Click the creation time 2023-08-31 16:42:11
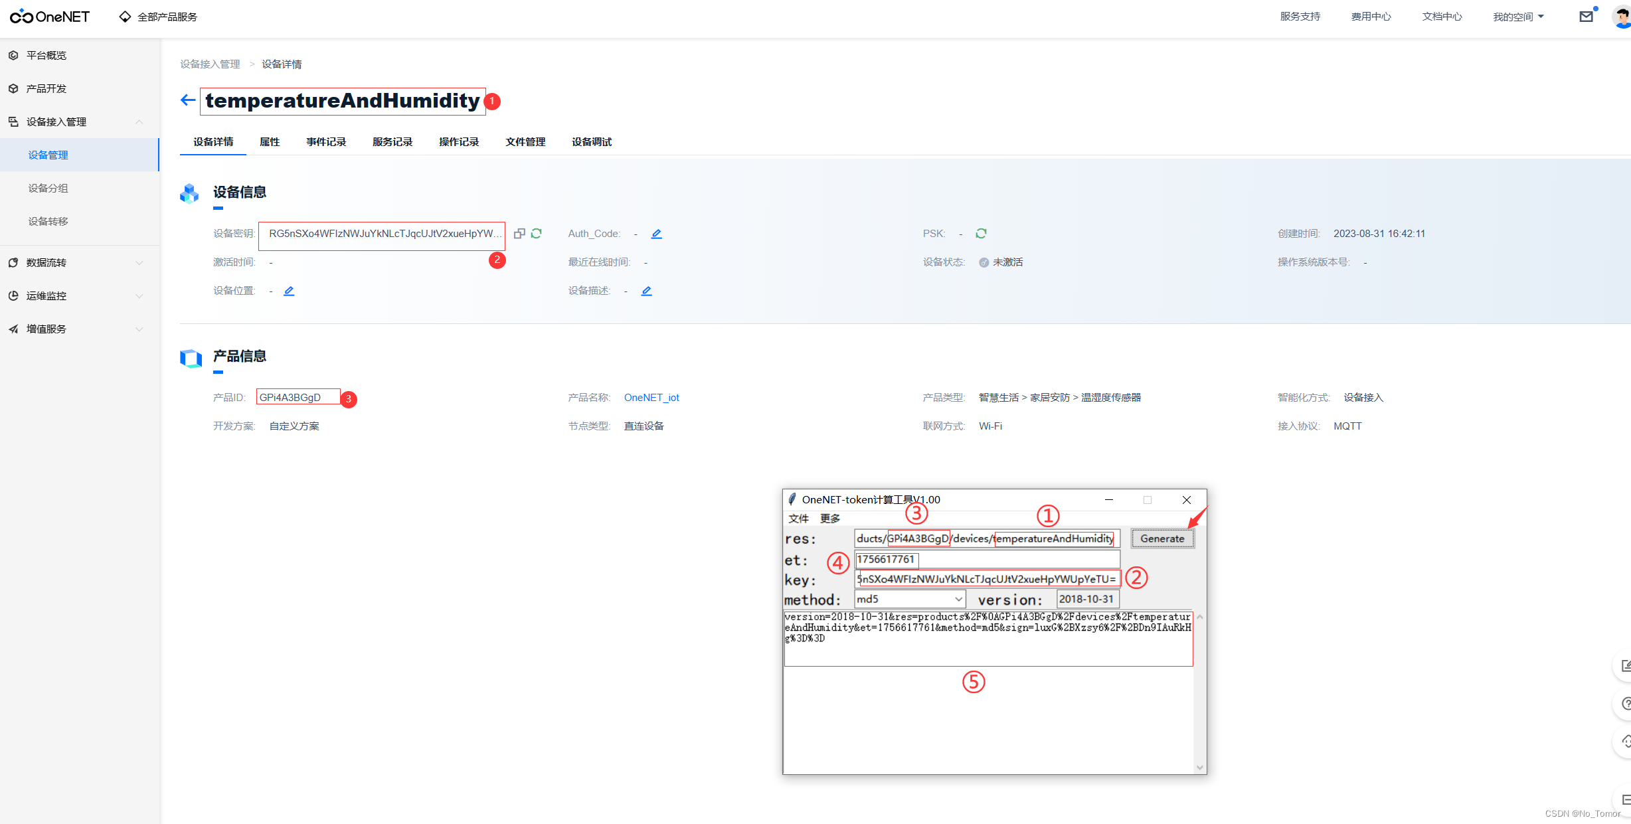The image size is (1631, 824). click(x=1379, y=234)
